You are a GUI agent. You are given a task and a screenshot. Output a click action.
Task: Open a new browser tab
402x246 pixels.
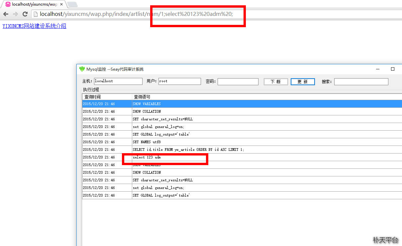pyautogui.click(x=72, y=4)
